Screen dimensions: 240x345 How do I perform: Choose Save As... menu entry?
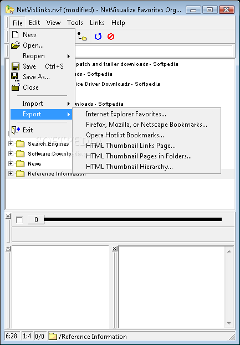(x=42, y=77)
